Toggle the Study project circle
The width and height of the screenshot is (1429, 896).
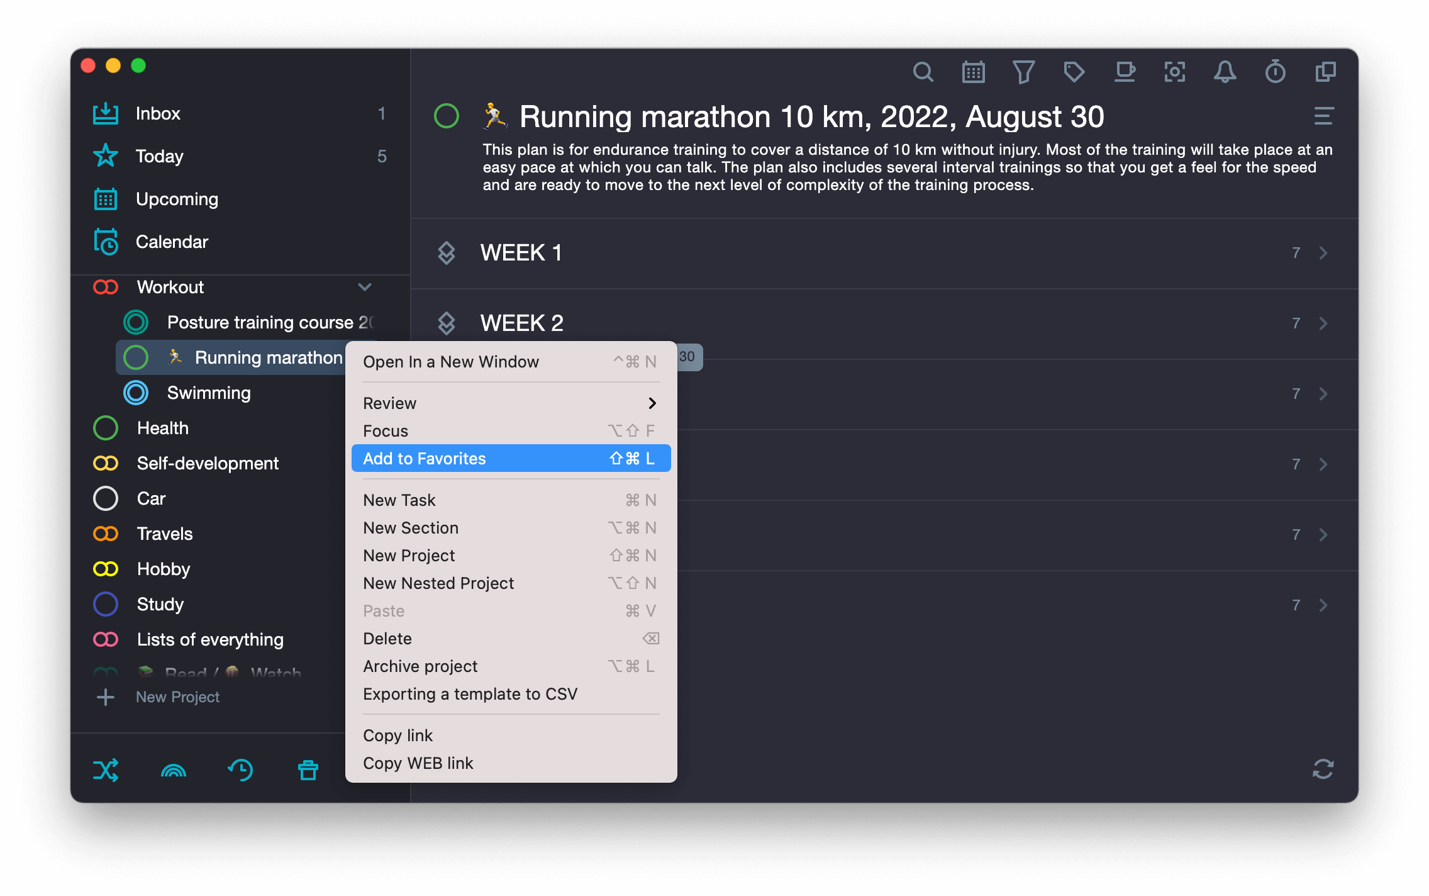point(106,605)
